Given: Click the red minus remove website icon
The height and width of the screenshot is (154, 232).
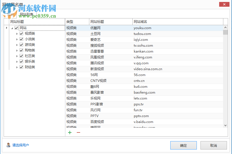Looking at the screenshot, I should 78,132.
